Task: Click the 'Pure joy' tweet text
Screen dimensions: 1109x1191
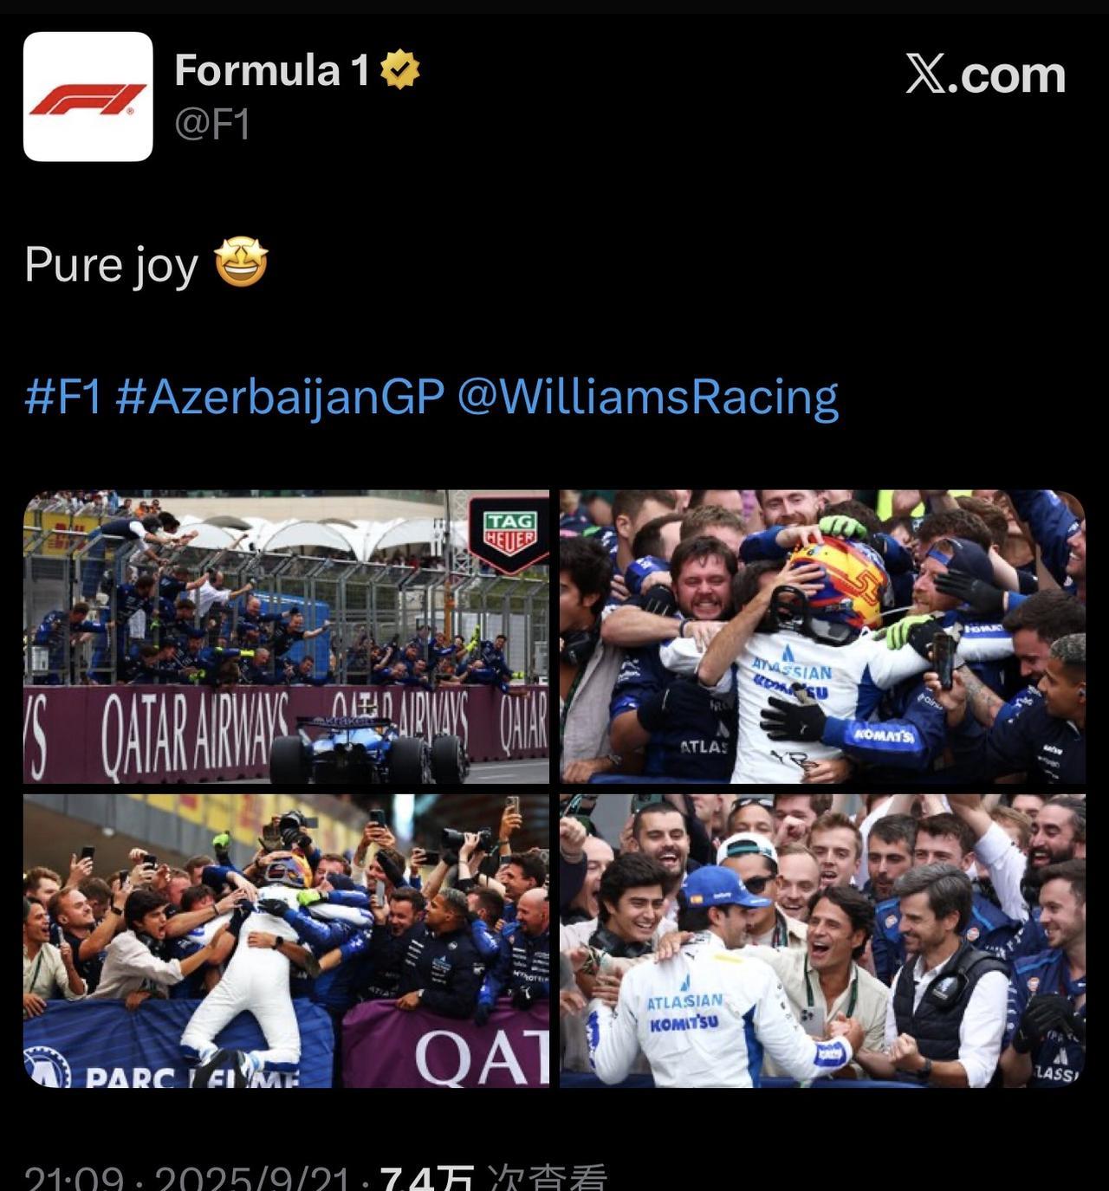Action: [111, 264]
